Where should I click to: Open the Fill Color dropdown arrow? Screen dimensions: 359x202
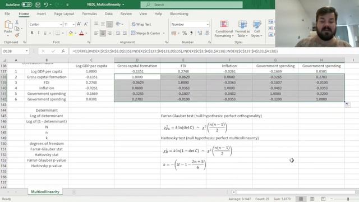tap(75, 33)
